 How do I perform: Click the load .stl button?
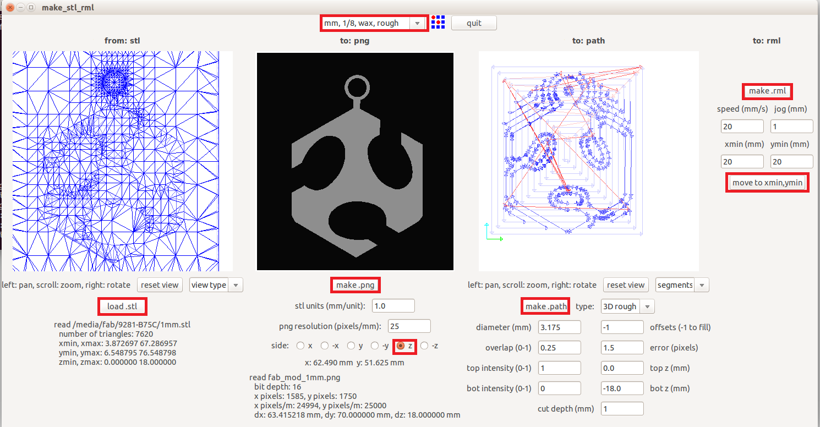click(x=123, y=306)
